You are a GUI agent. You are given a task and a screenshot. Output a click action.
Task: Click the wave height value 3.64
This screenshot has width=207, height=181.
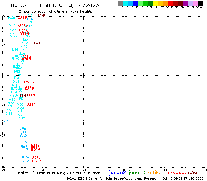tap(26, 40)
